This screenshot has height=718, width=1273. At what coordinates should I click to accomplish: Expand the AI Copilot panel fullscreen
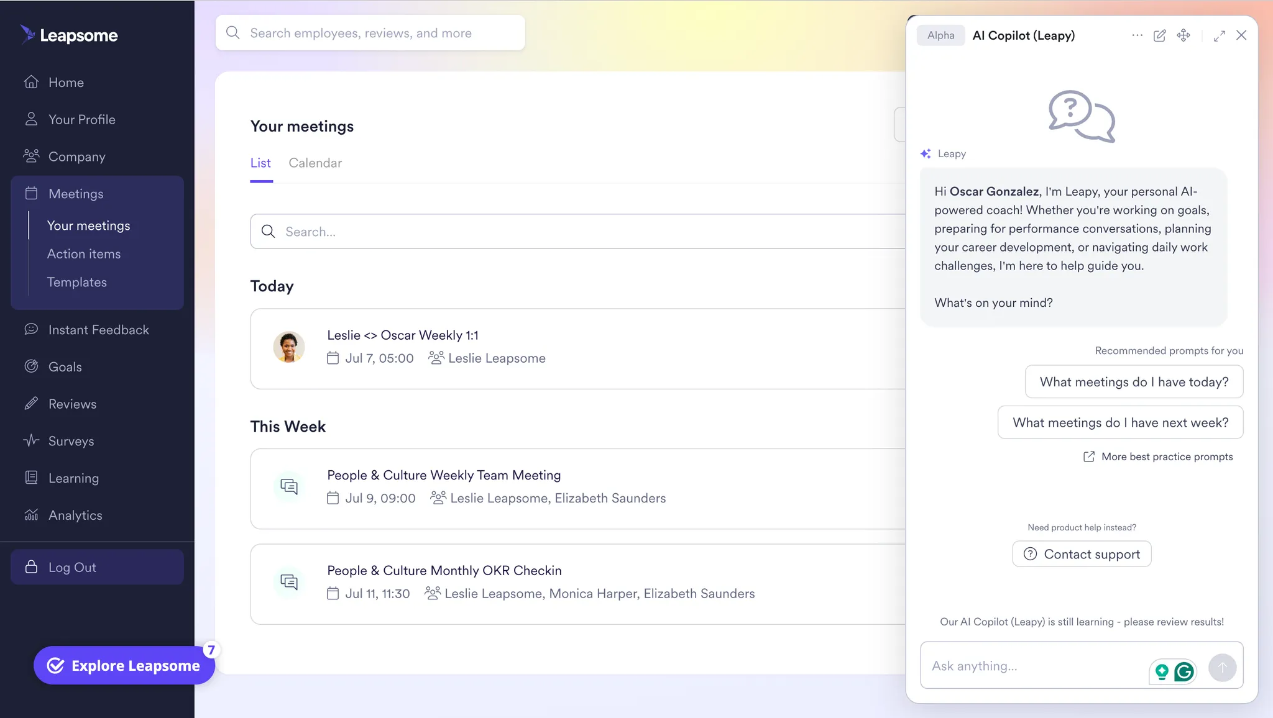1219,35
